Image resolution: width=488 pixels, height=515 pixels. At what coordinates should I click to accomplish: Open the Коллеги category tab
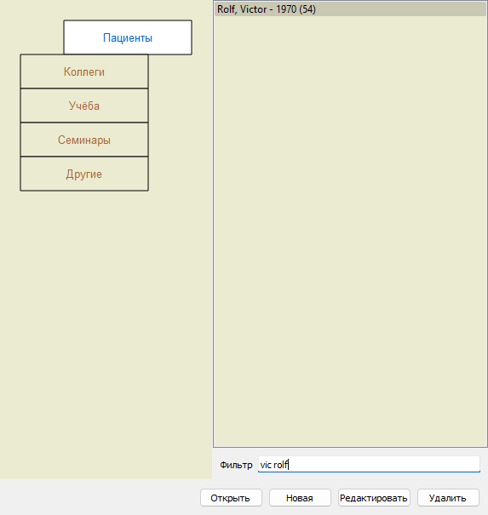(84, 72)
